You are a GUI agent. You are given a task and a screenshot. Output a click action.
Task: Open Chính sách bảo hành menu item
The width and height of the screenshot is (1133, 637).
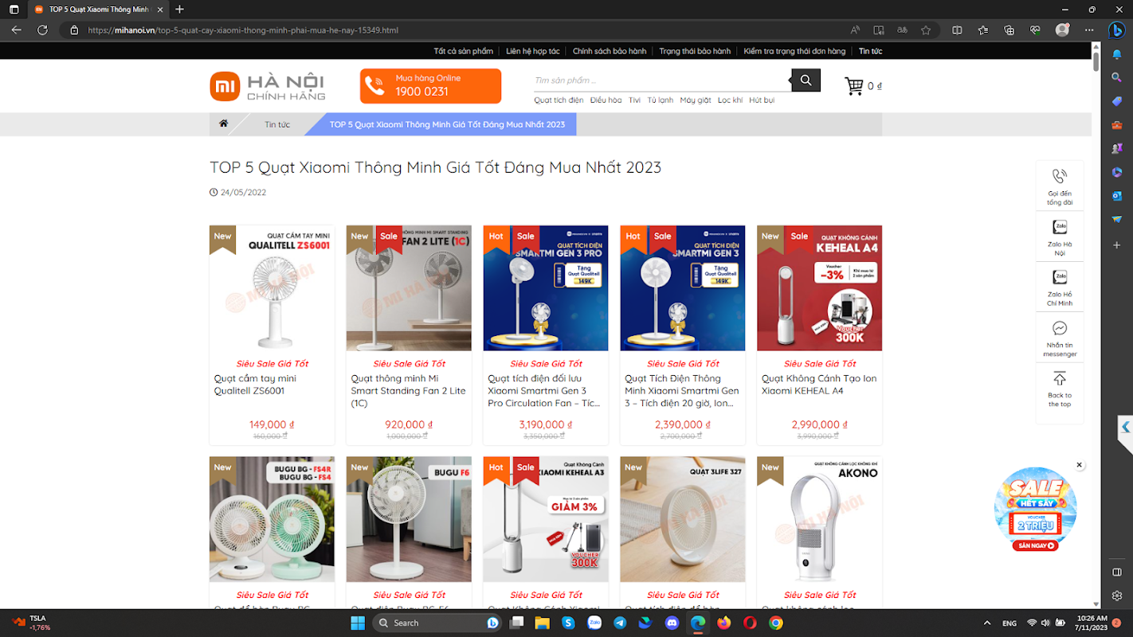click(610, 51)
